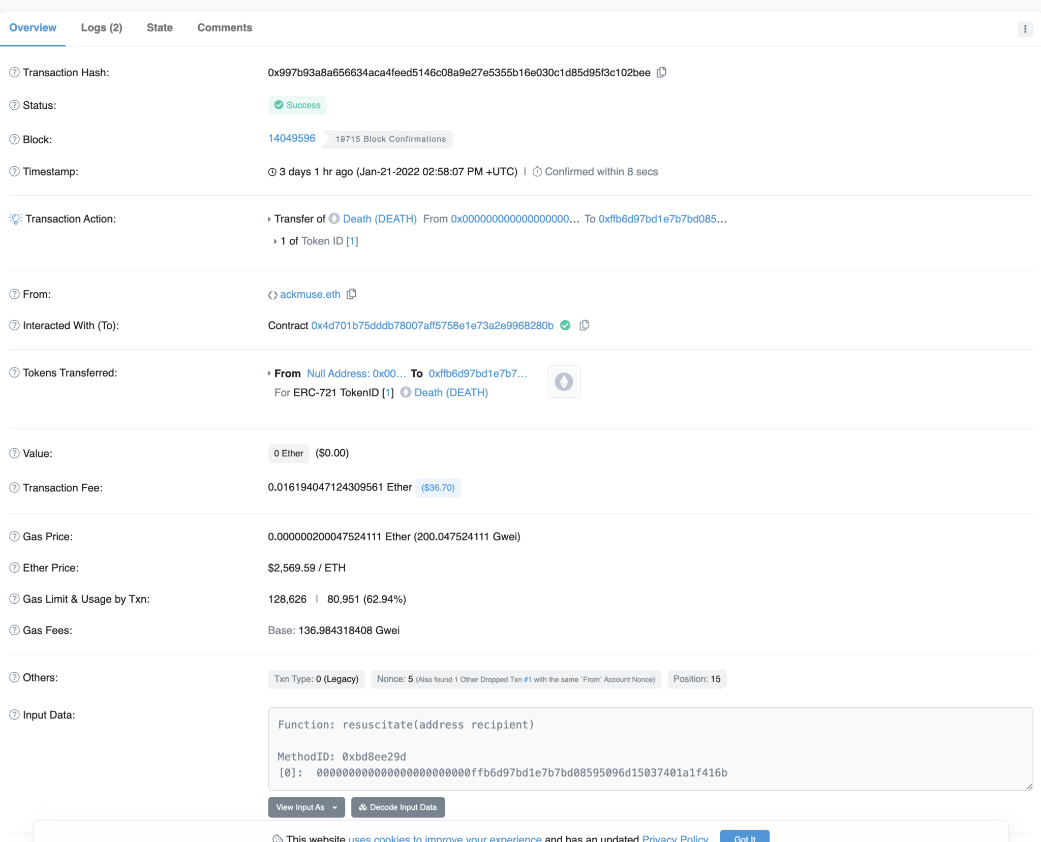
Task: Copy the interacted contract address
Action: pos(585,325)
